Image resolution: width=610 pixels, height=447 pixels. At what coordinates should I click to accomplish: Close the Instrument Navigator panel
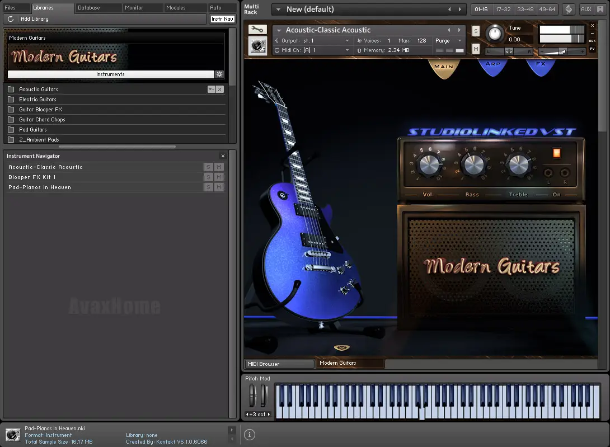(223, 156)
